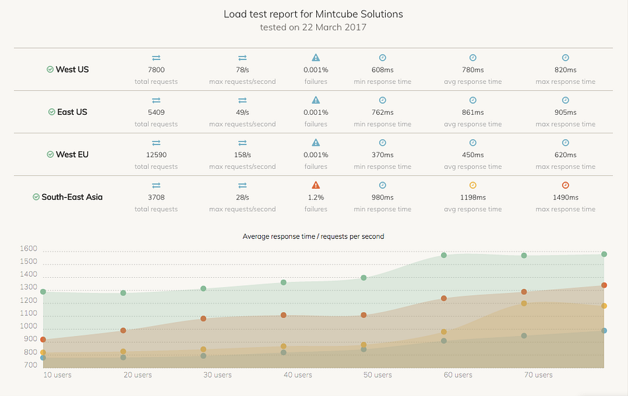Image resolution: width=628 pixels, height=396 pixels.
Task: Click the arrows icon above 12590
Action: pyautogui.click(x=157, y=143)
